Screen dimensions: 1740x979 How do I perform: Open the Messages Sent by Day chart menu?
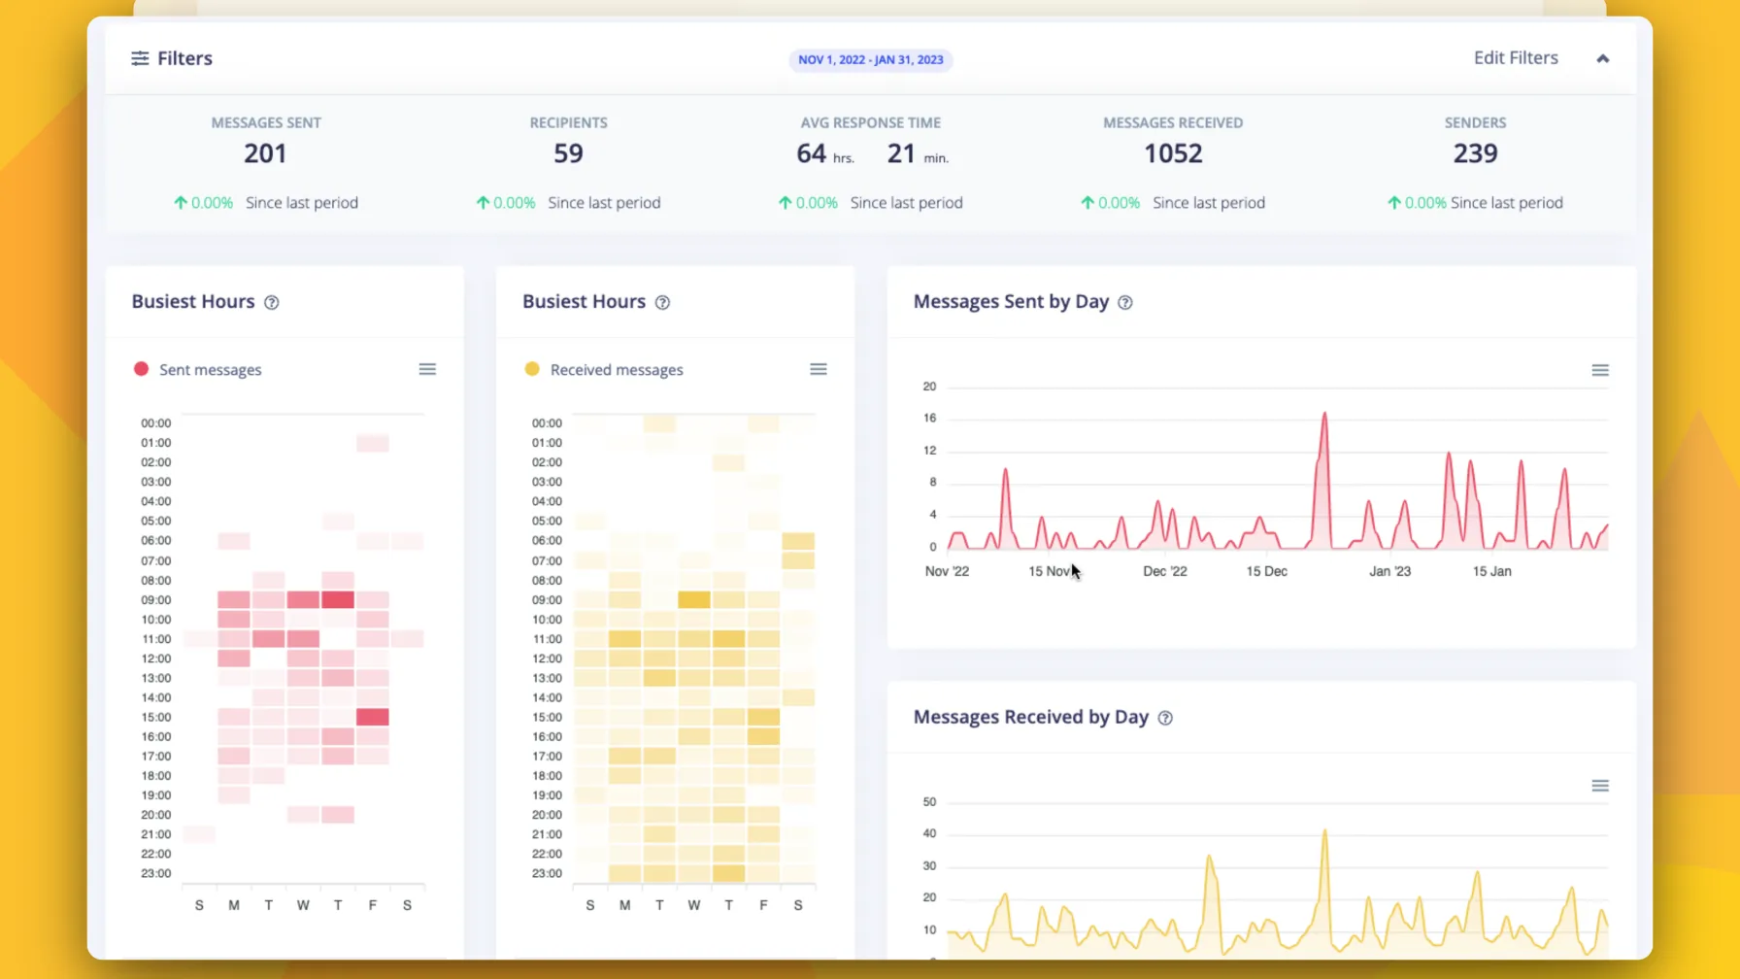[x=1600, y=370]
